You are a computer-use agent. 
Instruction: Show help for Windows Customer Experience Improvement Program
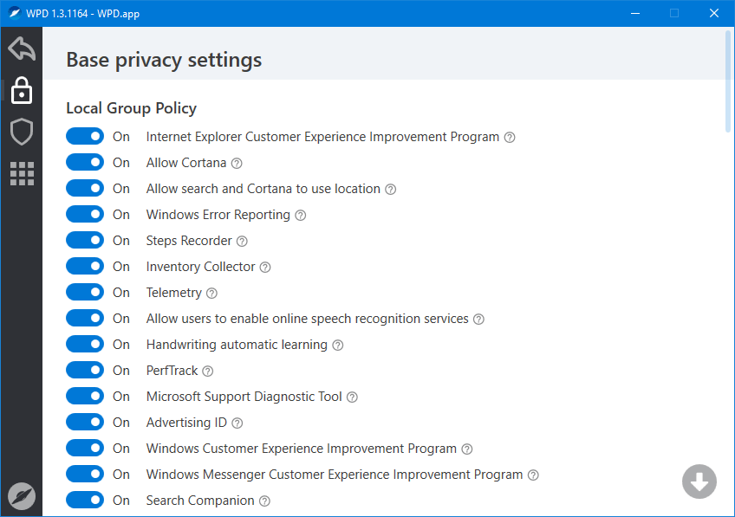[x=467, y=449]
